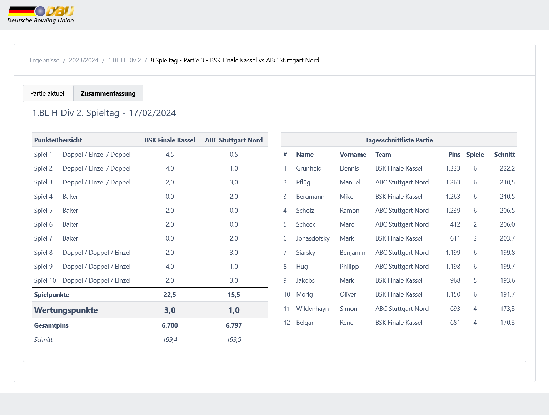Click the Spiel 10 row label

click(x=45, y=280)
